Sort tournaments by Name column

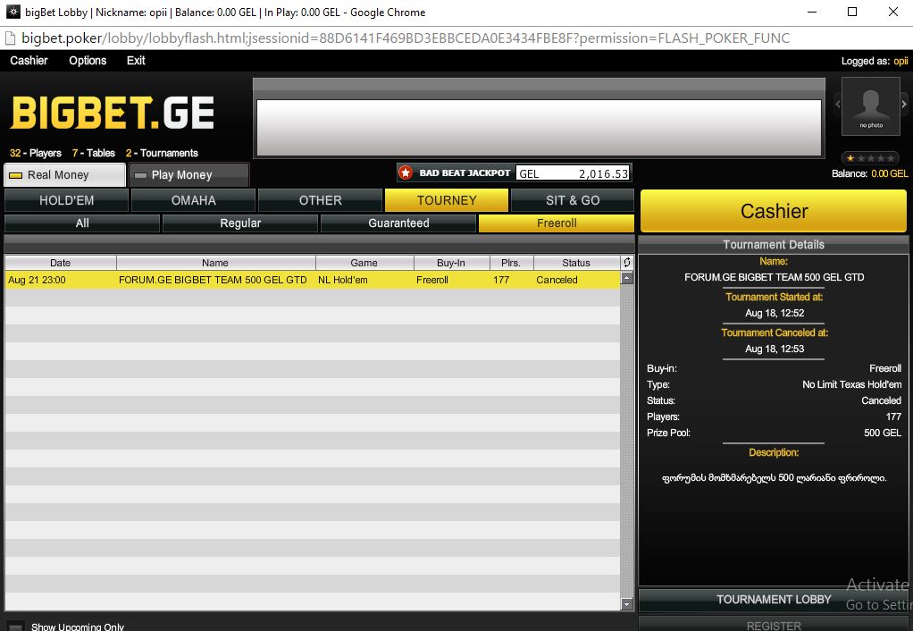coord(215,263)
